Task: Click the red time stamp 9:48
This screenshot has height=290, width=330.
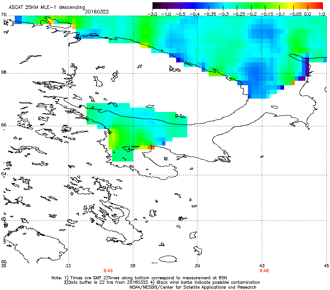Action: (264, 271)
